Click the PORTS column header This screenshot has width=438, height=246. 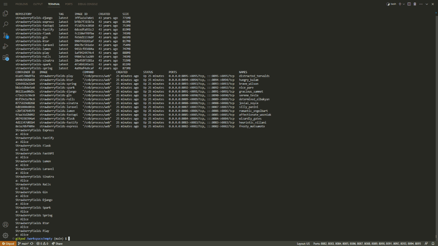pyautogui.click(x=173, y=72)
